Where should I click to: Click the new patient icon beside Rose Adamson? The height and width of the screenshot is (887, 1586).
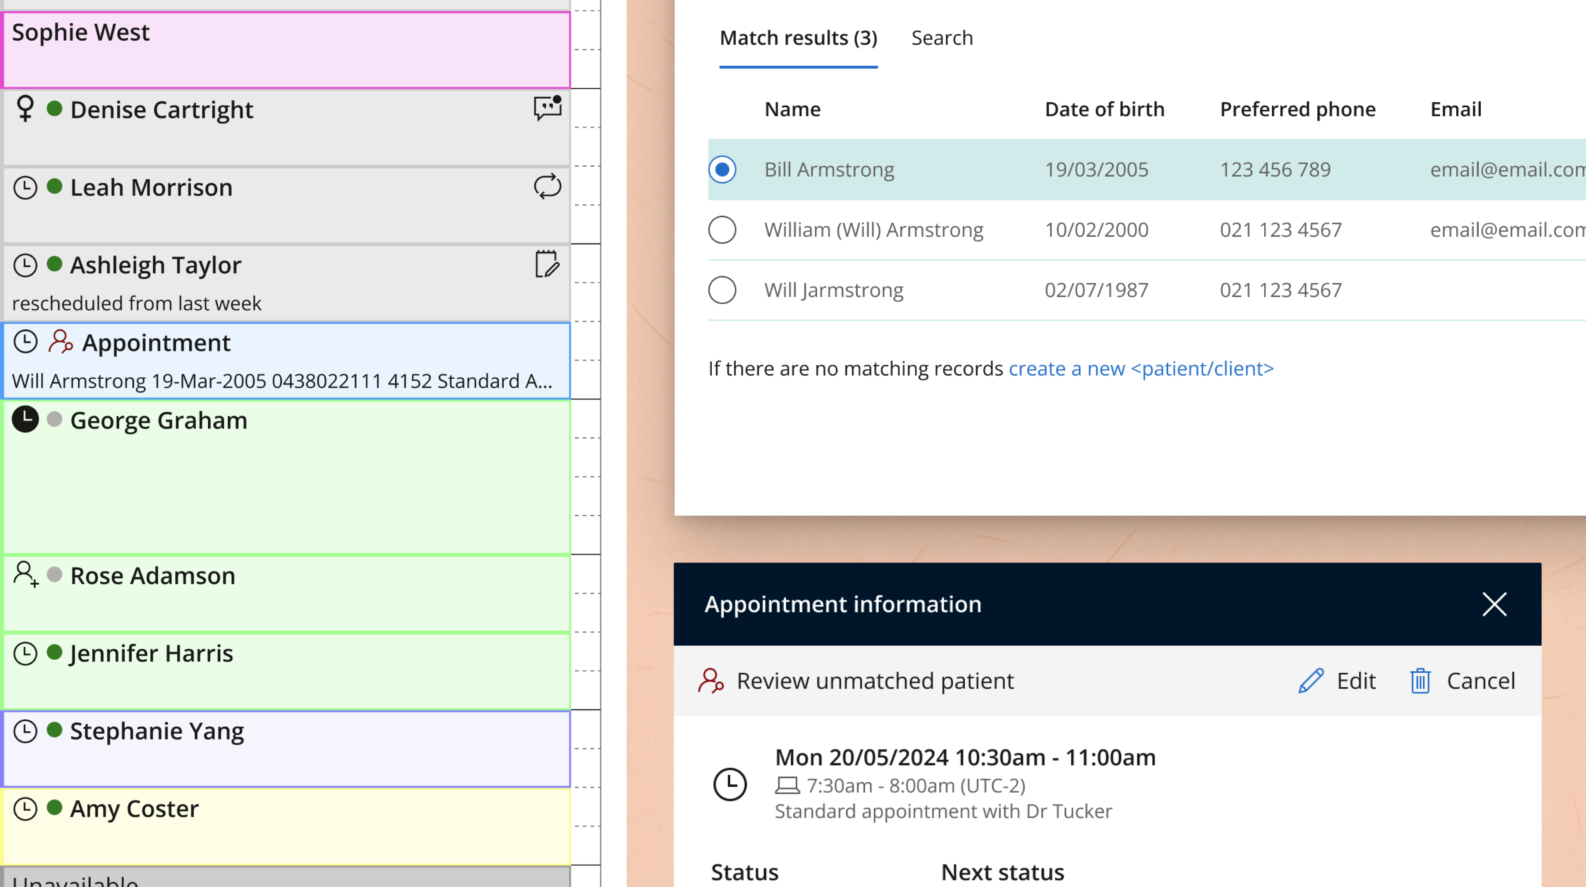pos(25,574)
